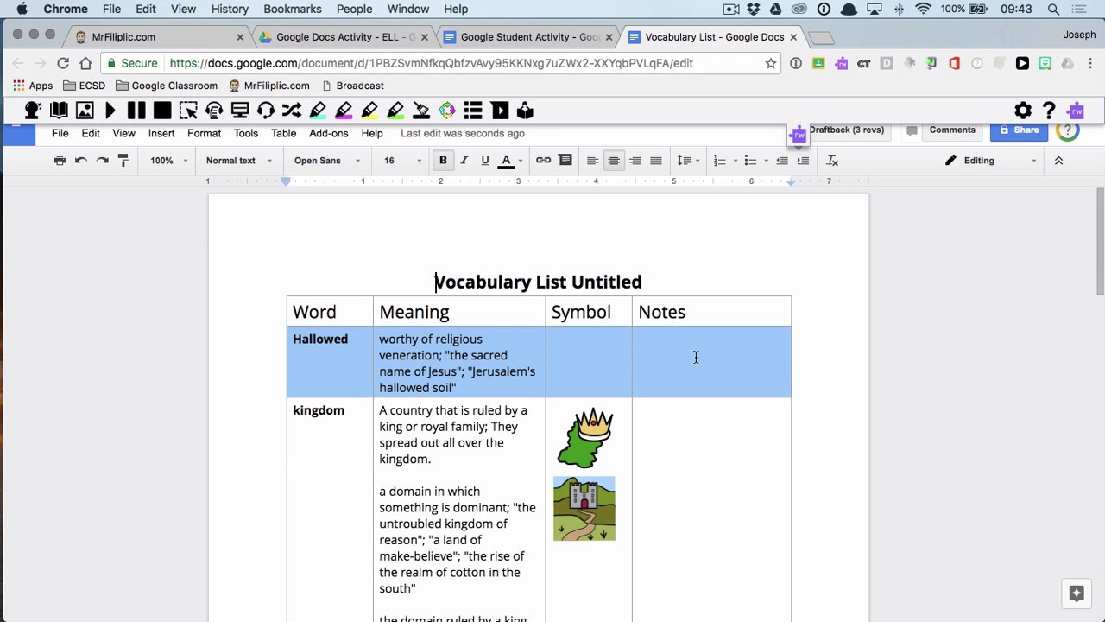Open Read&Write help question mark
Image resolution: width=1105 pixels, height=622 pixels.
point(1049,111)
